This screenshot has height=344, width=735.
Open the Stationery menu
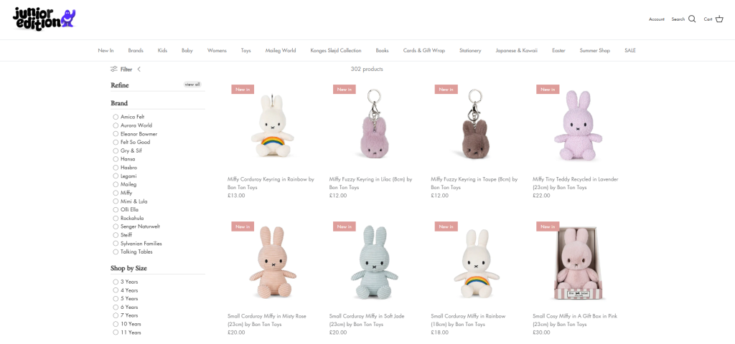click(470, 51)
